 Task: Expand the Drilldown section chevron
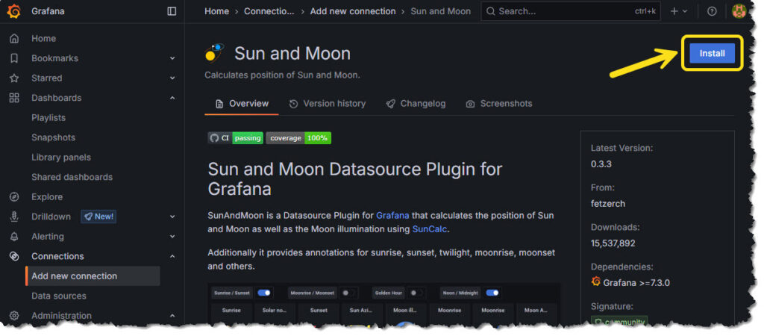coord(172,217)
